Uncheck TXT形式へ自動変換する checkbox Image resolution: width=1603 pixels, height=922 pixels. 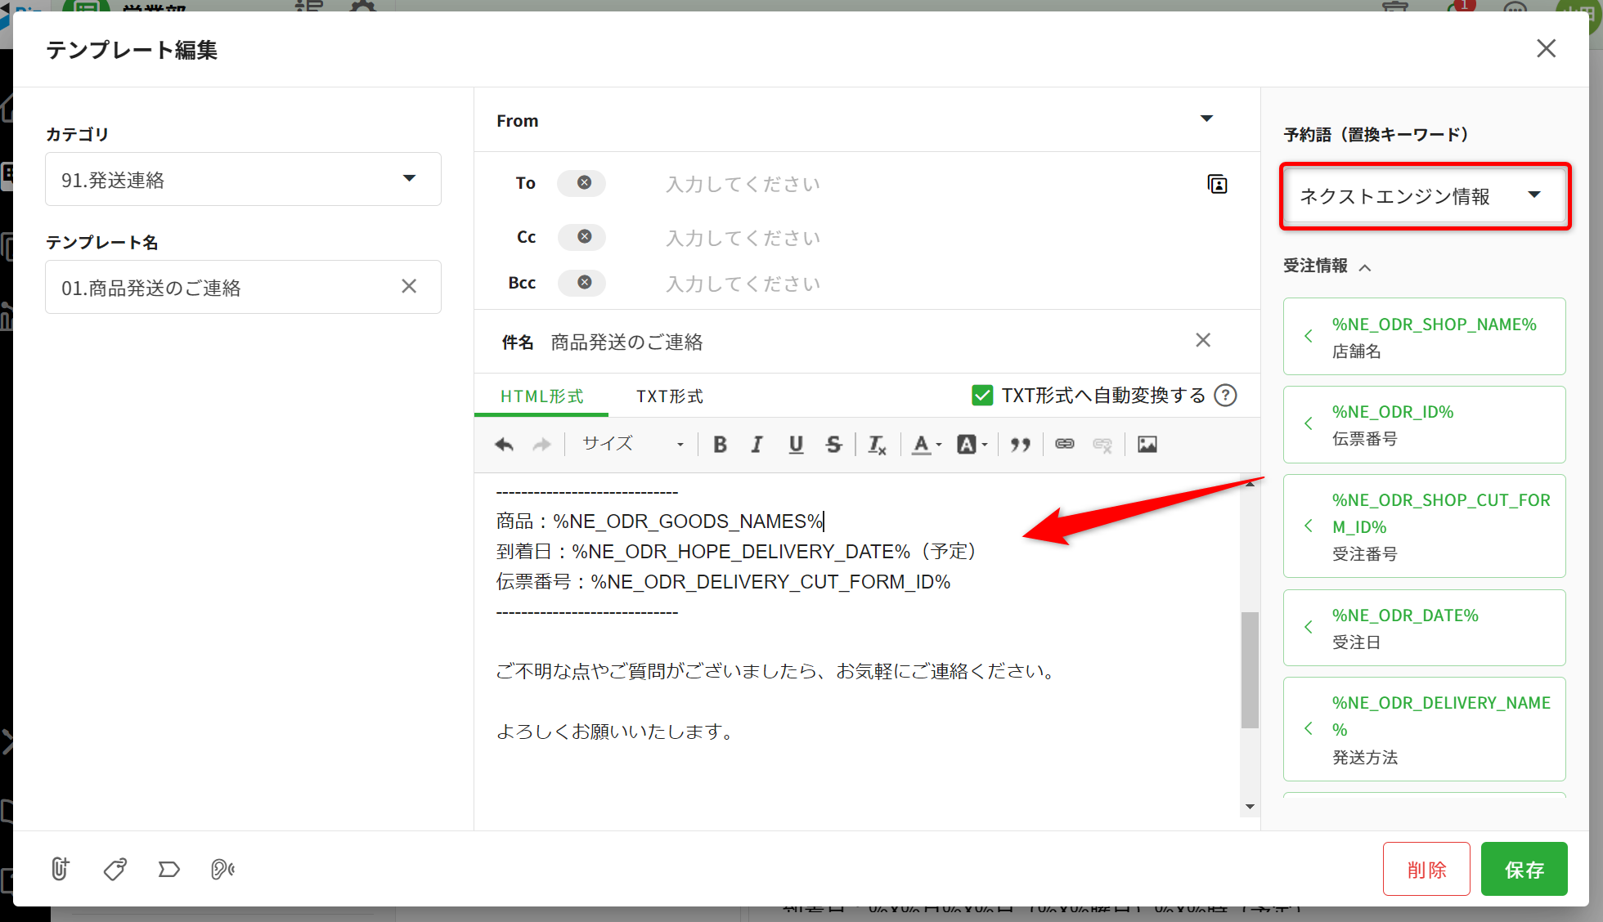tap(982, 396)
